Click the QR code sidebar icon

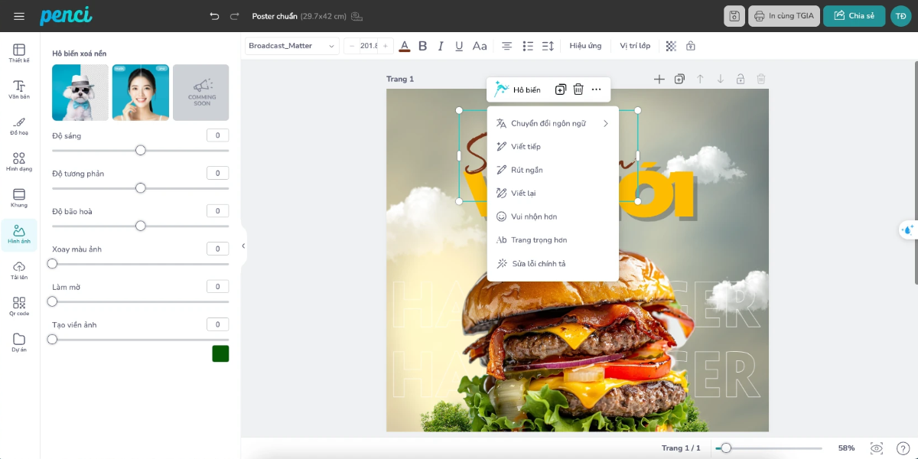click(19, 306)
